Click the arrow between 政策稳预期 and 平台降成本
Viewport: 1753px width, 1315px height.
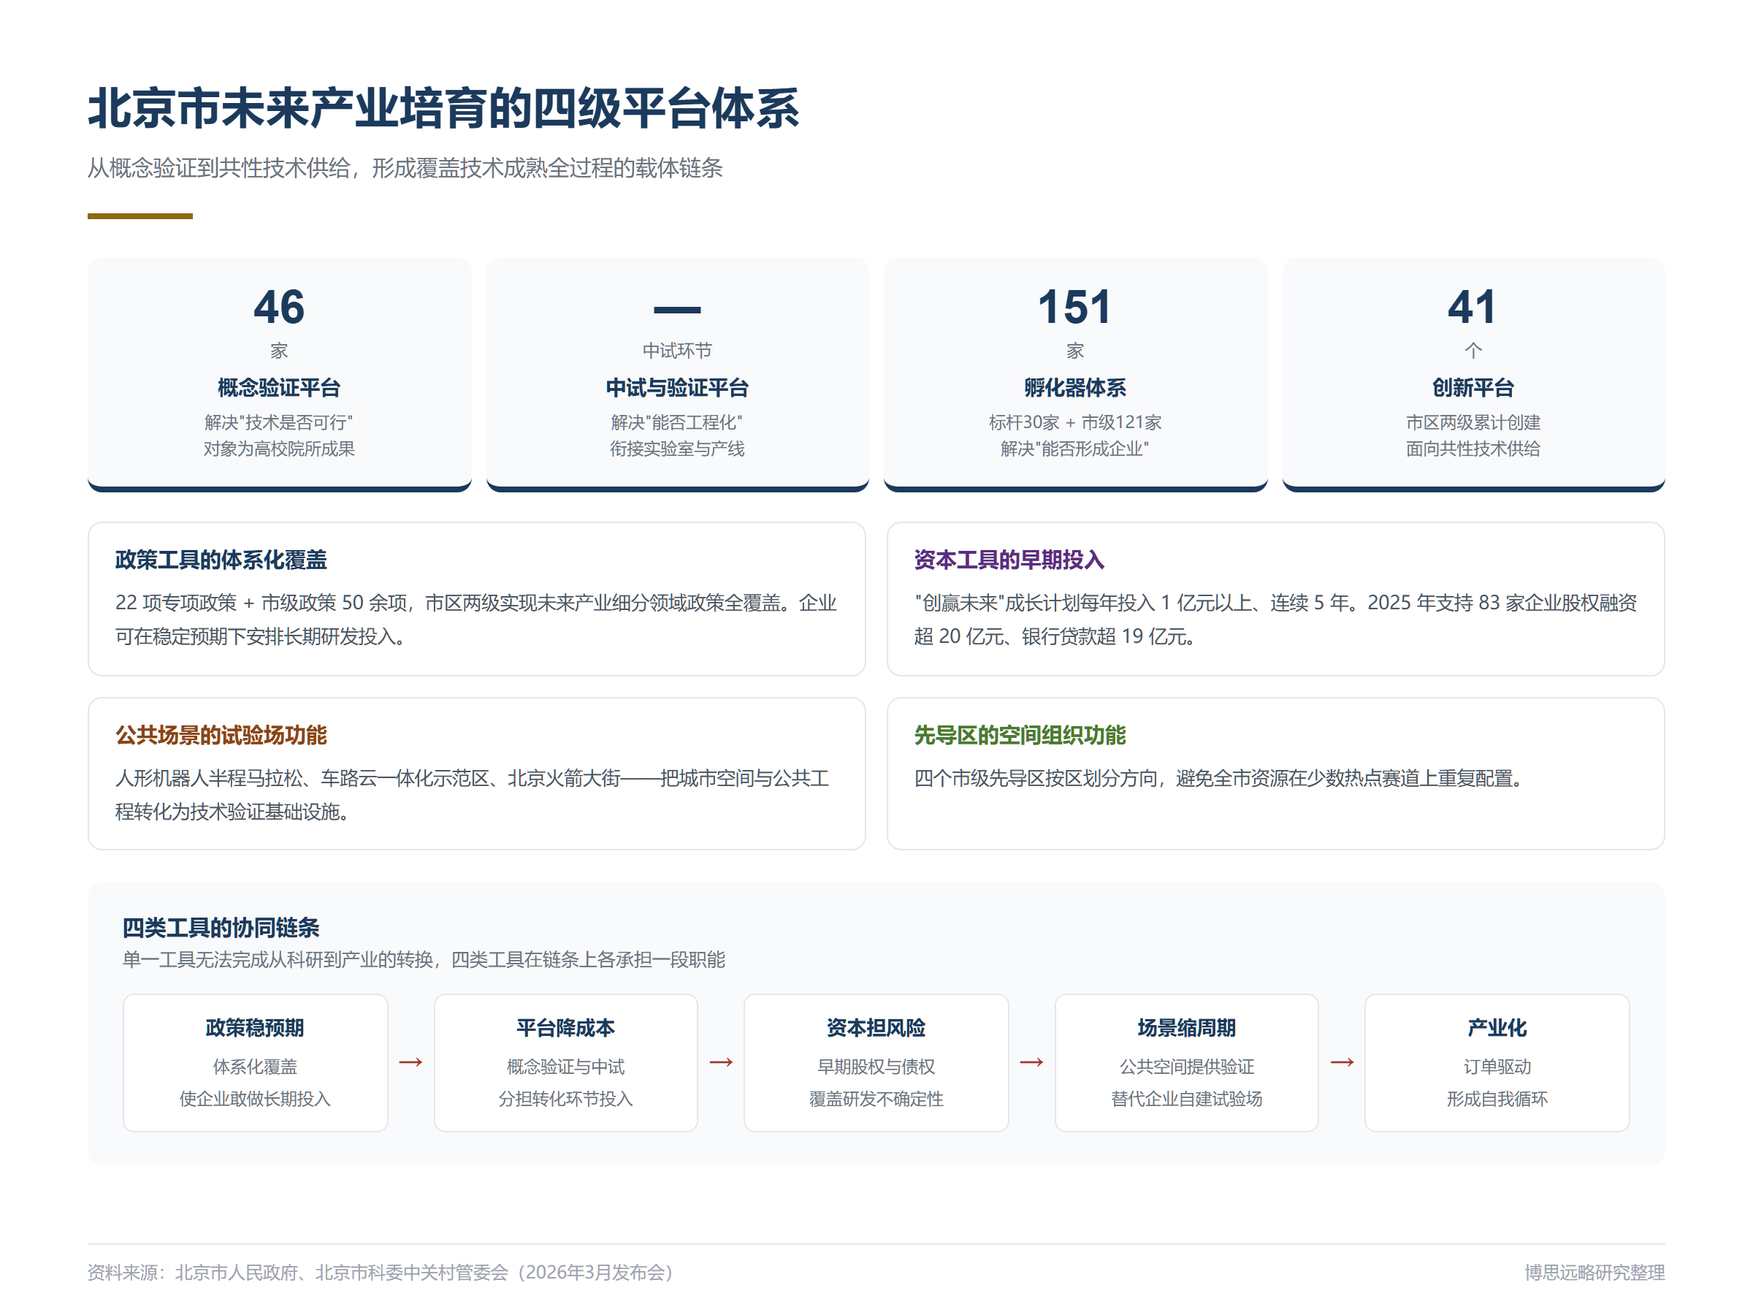pyautogui.click(x=410, y=1062)
